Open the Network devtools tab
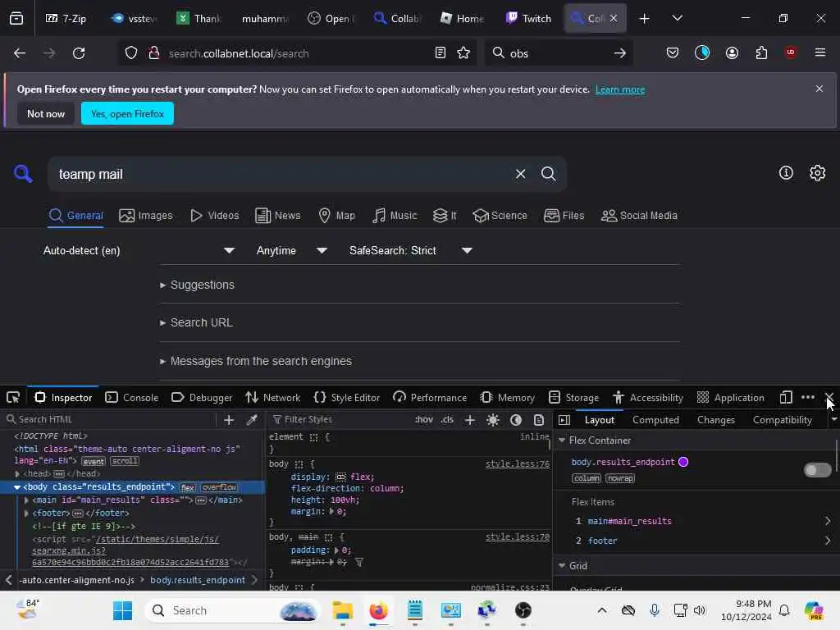The width and height of the screenshot is (840, 630). click(x=272, y=398)
